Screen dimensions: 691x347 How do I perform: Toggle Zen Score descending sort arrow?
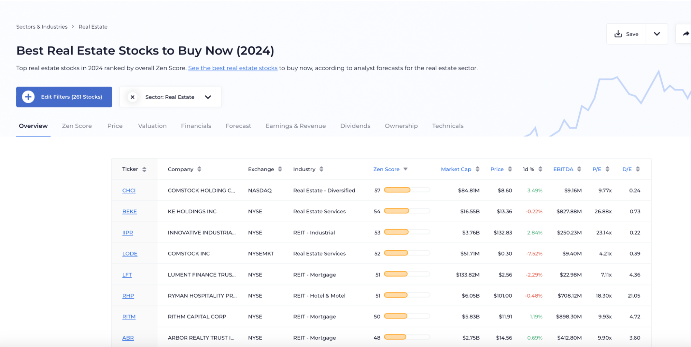pos(405,169)
